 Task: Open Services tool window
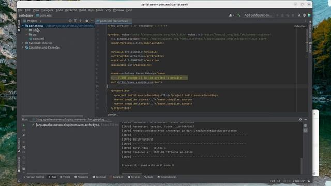134,177
